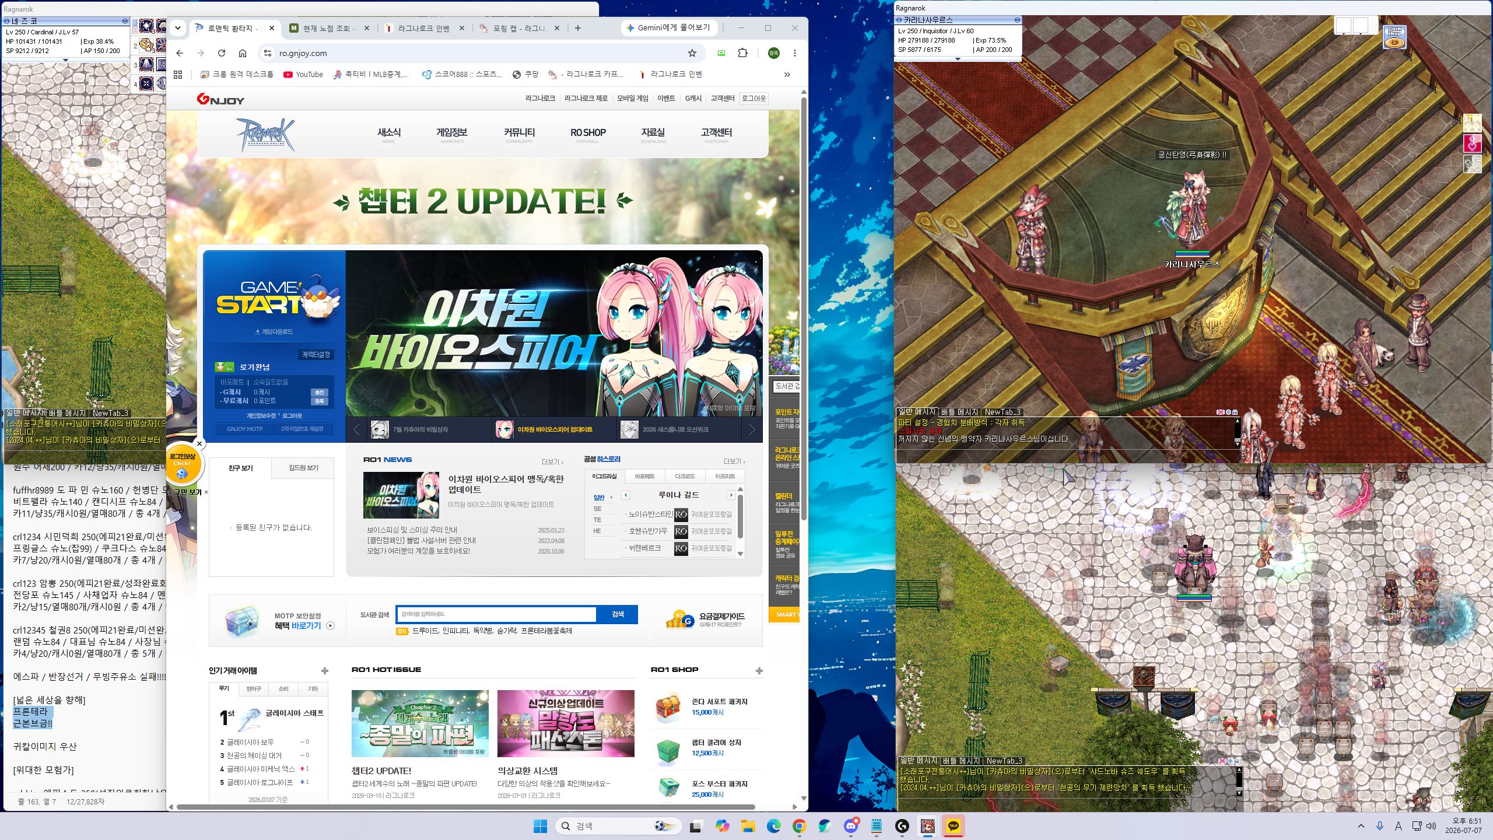Open the Chrome bookmarks apps grid icon
This screenshot has height=840, width=1493.
coord(178,75)
